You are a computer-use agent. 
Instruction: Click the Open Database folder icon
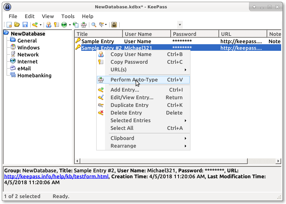pos(17,25)
